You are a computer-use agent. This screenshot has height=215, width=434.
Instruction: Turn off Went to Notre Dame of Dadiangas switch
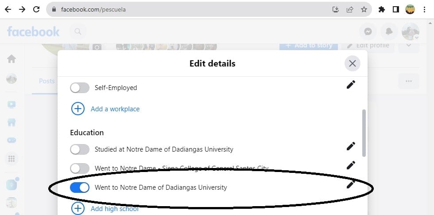(x=80, y=188)
